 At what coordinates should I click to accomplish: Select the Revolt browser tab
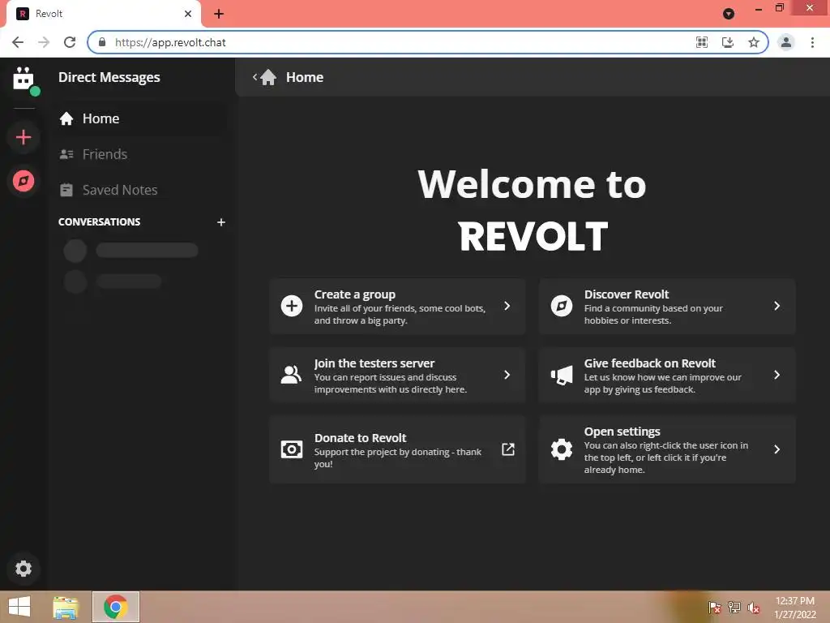103,14
